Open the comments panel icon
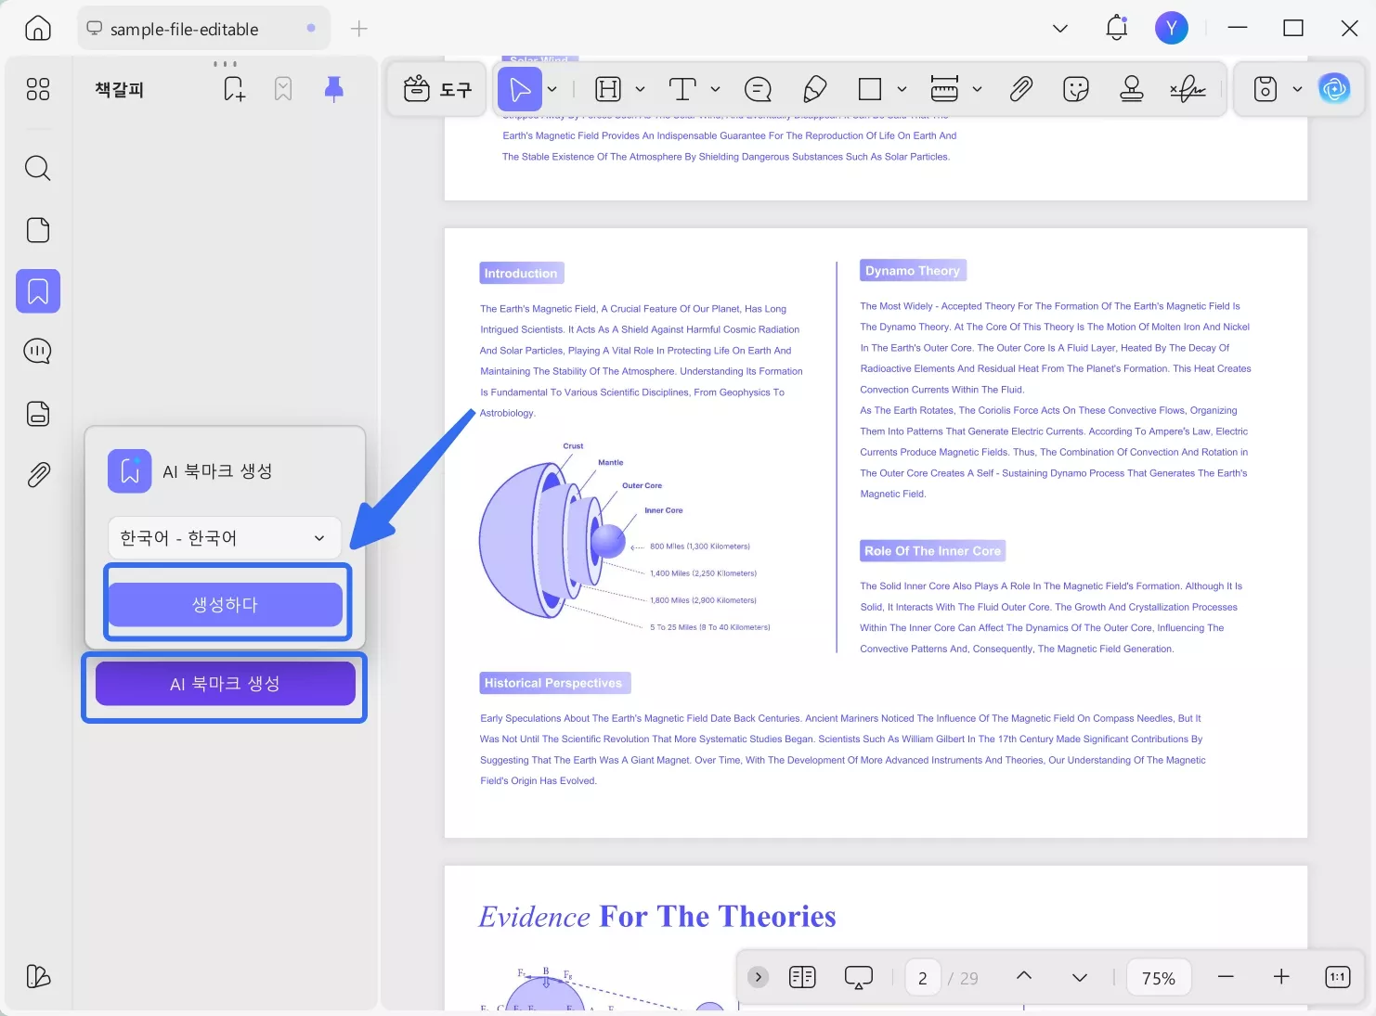The height and width of the screenshot is (1016, 1376). click(x=38, y=352)
